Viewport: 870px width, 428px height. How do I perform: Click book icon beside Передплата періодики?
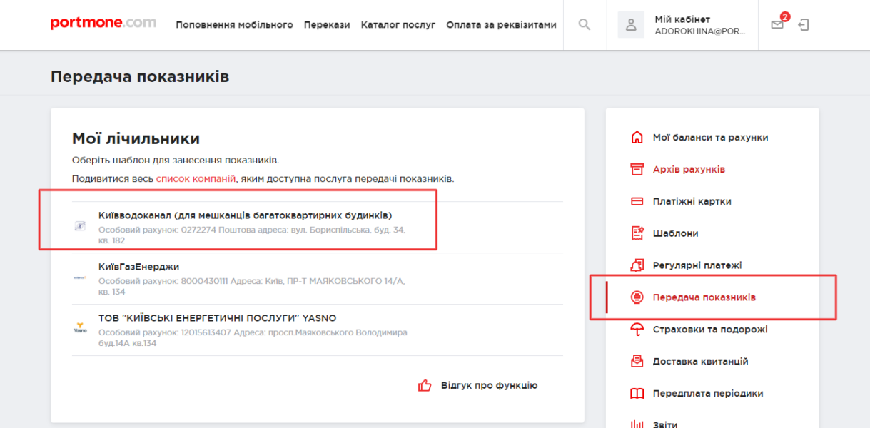(x=637, y=394)
